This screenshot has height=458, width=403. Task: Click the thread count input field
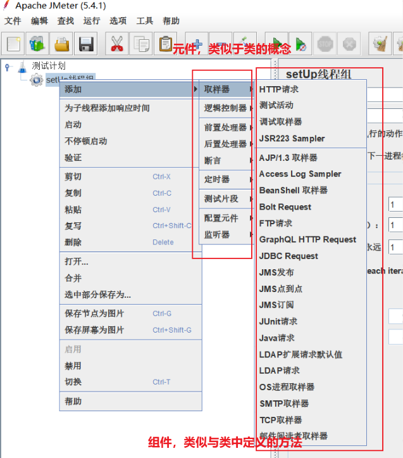point(395,205)
